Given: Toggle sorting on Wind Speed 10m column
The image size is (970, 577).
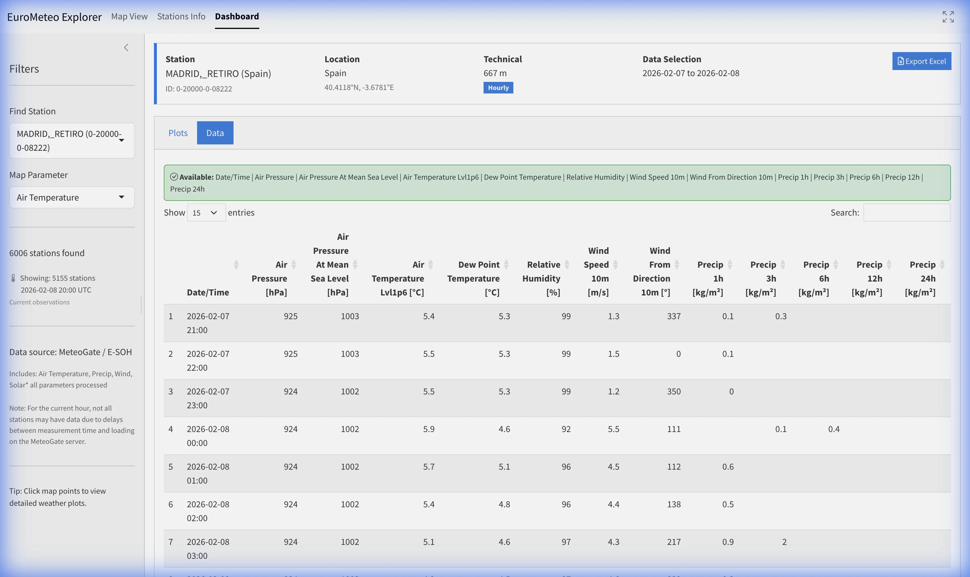Looking at the screenshot, I should click(616, 264).
